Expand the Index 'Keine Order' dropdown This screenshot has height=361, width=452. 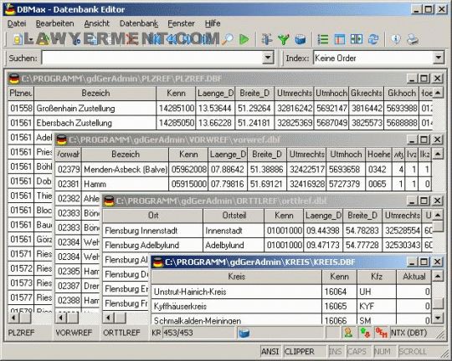click(x=438, y=58)
